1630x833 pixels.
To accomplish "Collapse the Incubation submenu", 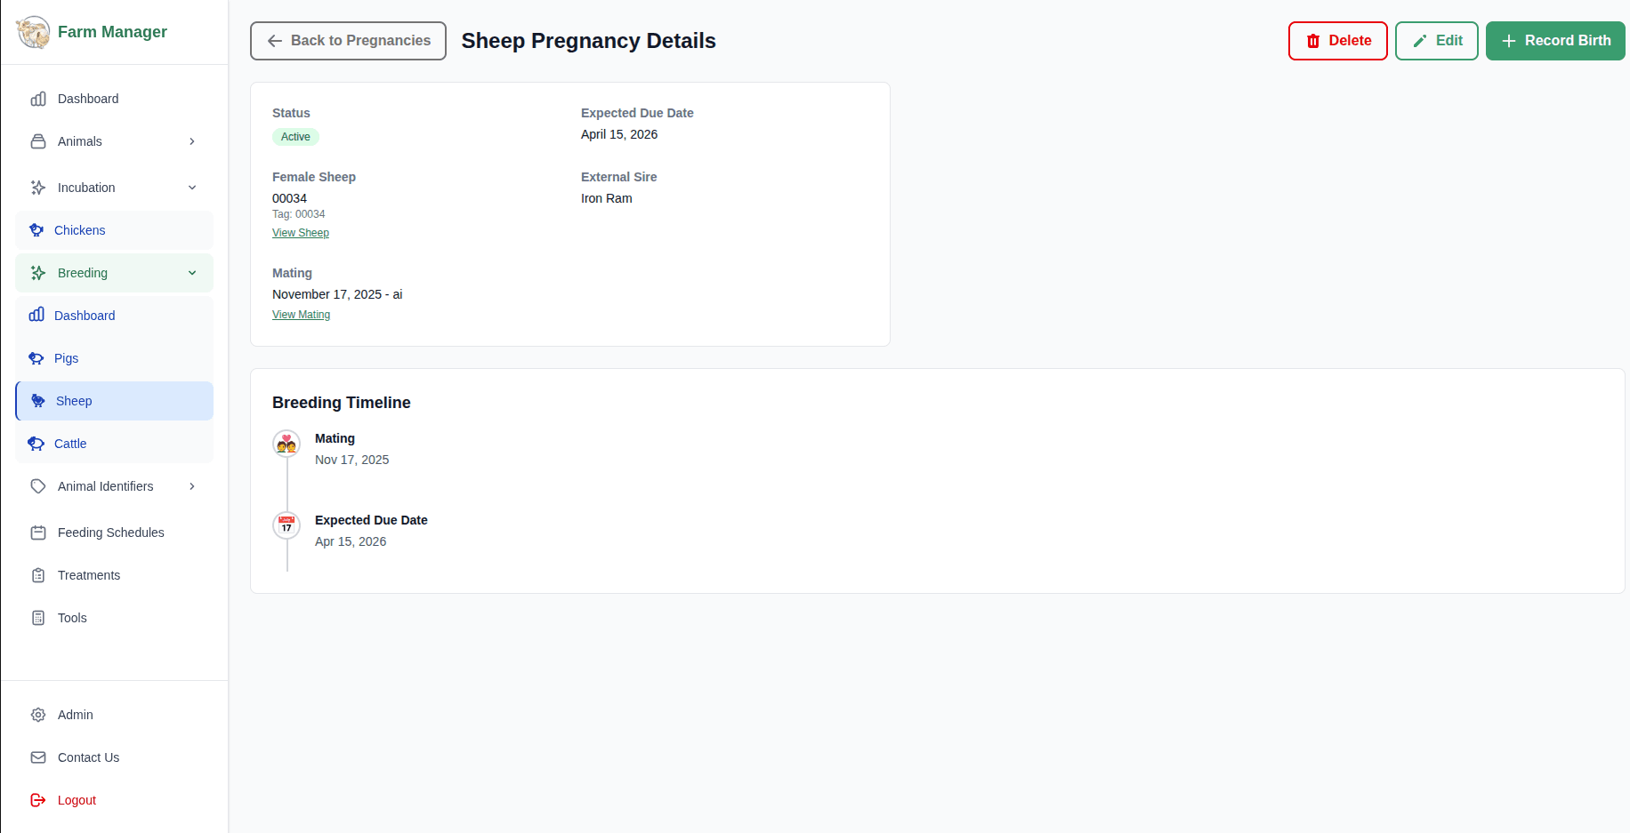I will pos(192,188).
